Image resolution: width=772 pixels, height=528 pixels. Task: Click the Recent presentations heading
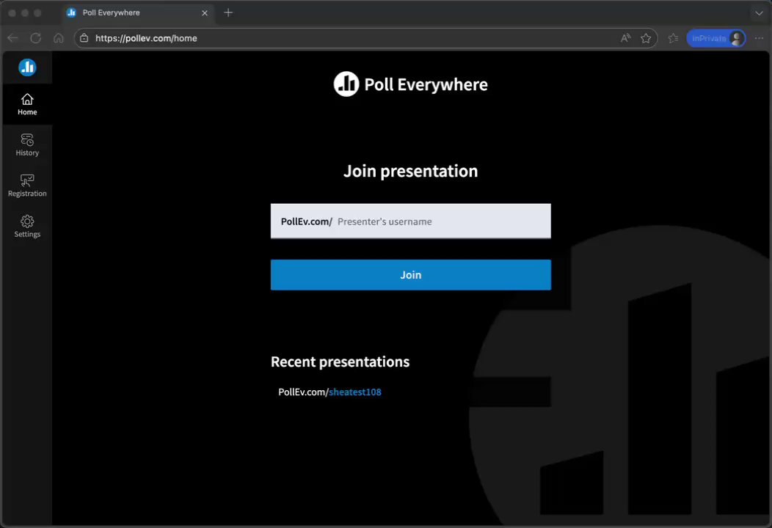click(x=341, y=362)
